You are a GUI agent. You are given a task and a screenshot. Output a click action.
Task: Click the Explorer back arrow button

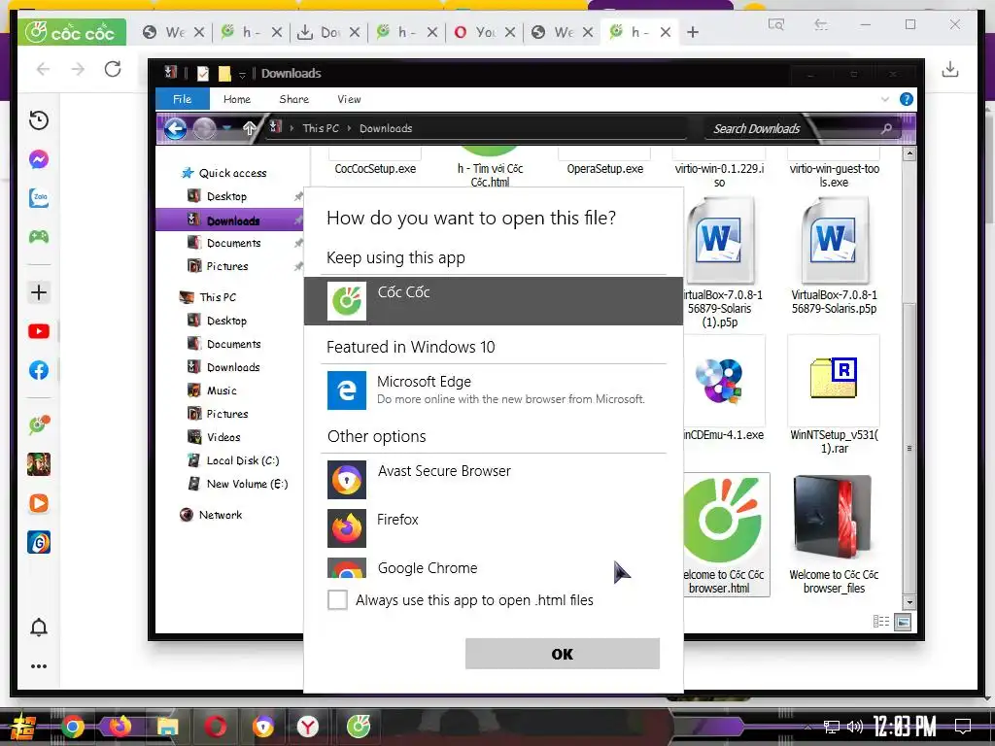(x=176, y=129)
